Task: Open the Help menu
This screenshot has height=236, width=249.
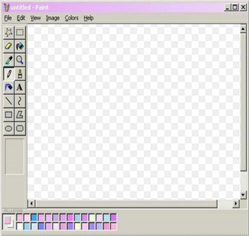Action: [88, 18]
